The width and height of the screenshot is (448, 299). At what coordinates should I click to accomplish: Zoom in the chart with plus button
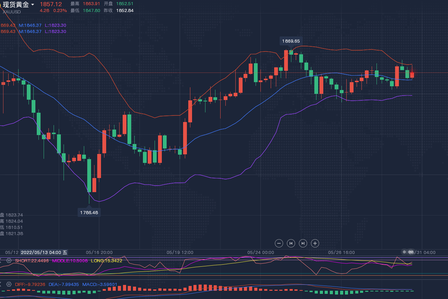click(315, 243)
